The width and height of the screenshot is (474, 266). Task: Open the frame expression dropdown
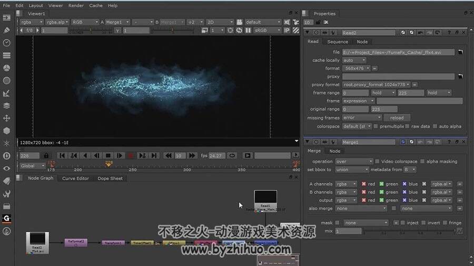click(x=359, y=101)
